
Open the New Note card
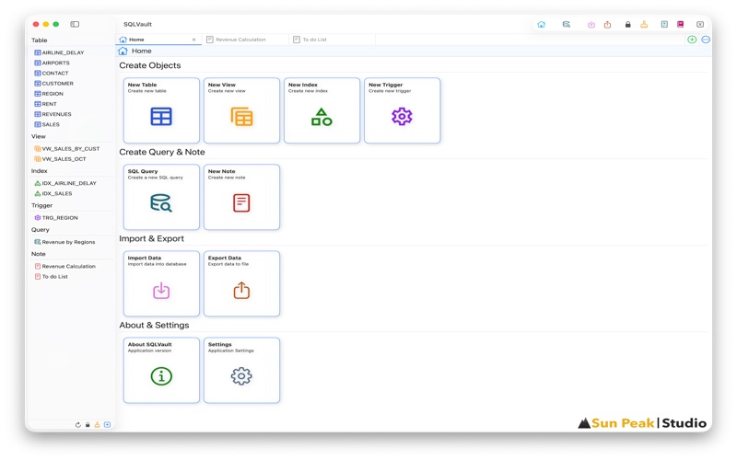pos(241,197)
